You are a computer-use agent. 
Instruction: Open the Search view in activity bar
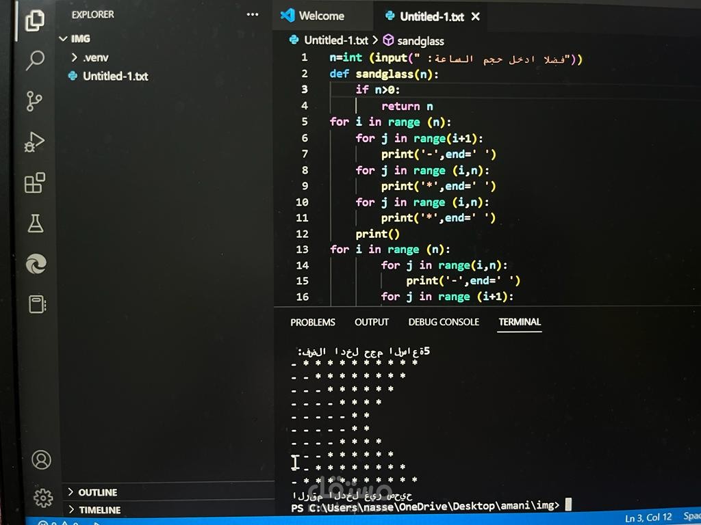pos(34,60)
